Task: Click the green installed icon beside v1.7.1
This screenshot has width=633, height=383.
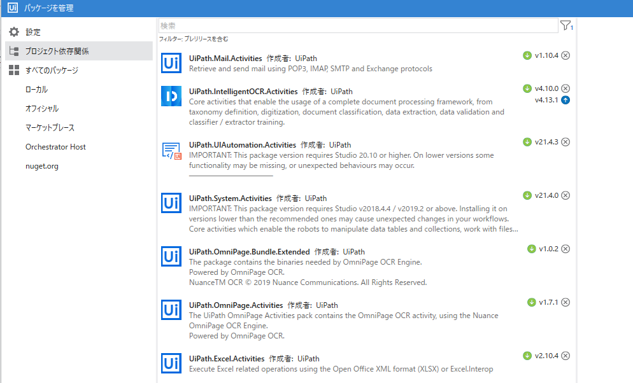Action: [x=532, y=302]
